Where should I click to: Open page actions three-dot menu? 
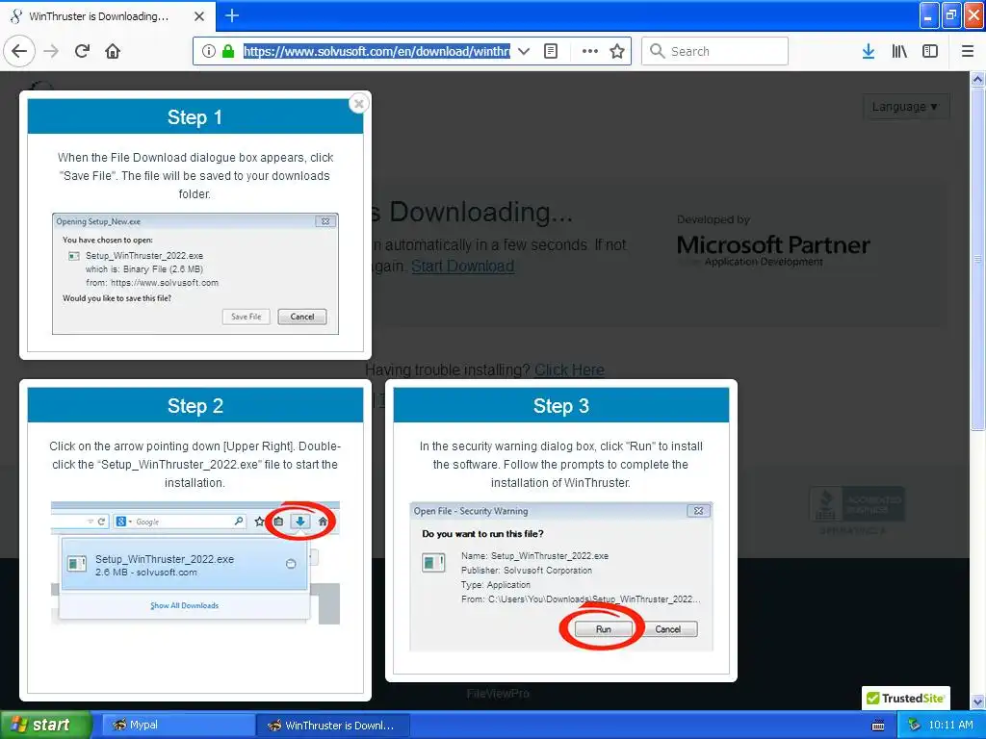pyautogui.click(x=590, y=51)
